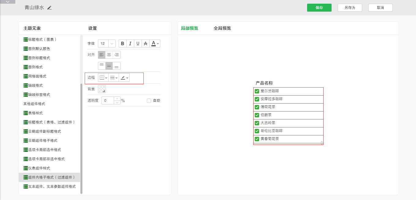Enable the 自动 transparency checkbox
Viewport: 416px width, 200px height.
coord(149,100)
